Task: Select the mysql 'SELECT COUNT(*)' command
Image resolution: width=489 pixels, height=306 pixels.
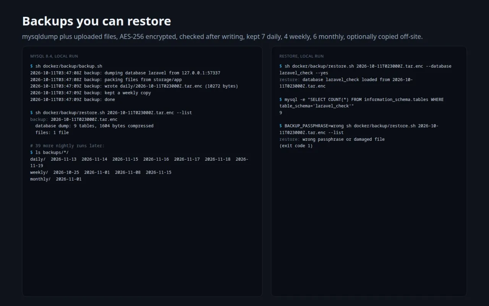Action: pyautogui.click(x=361, y=103)
